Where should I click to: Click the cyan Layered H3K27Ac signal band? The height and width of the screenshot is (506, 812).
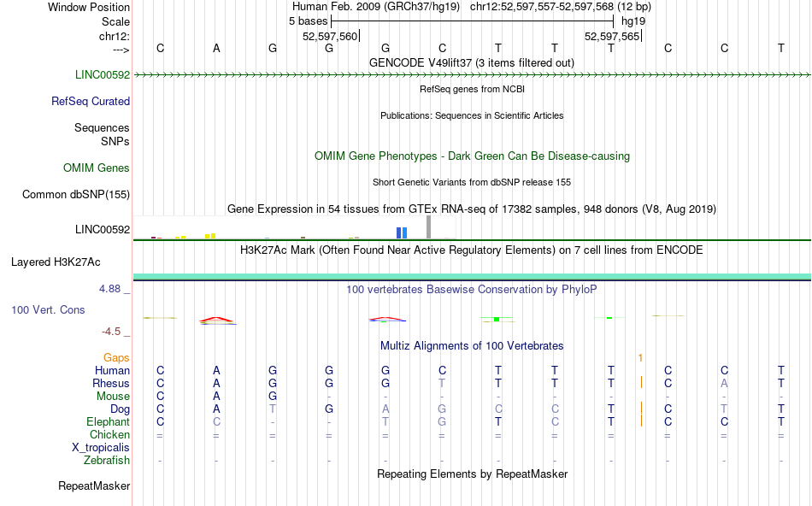tap(472, 277)
